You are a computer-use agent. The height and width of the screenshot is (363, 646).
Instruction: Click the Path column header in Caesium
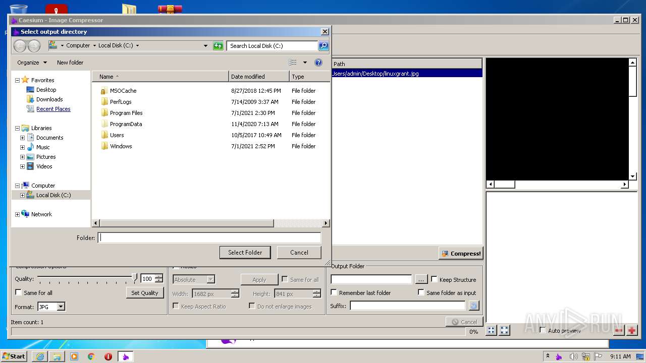click(x=407, y=64)
